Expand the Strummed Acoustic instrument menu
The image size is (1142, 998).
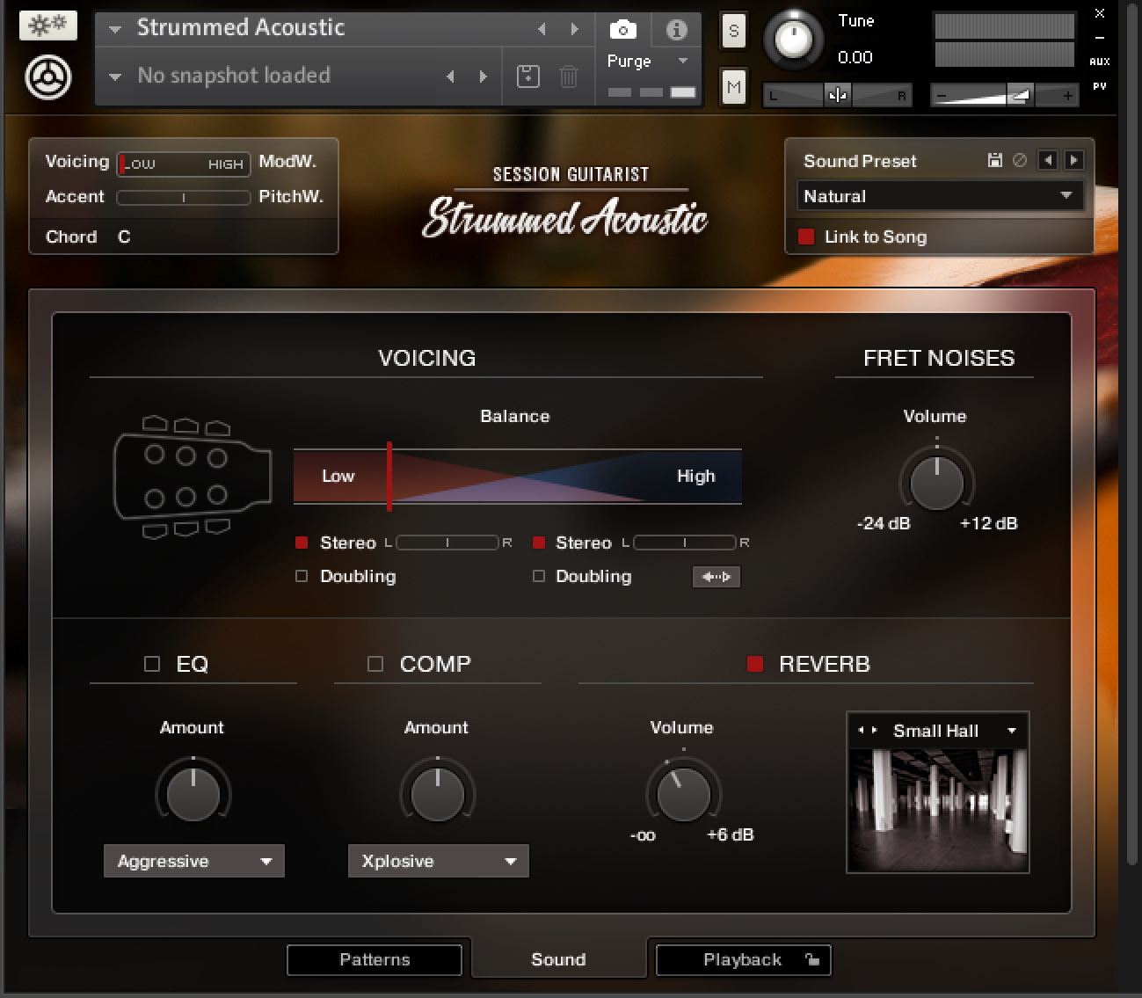coord(114,29)
